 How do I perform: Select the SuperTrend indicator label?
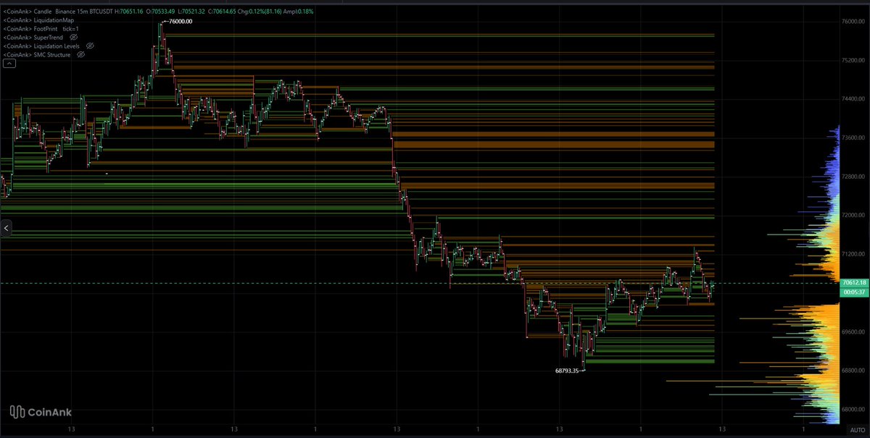coord(34,37)
